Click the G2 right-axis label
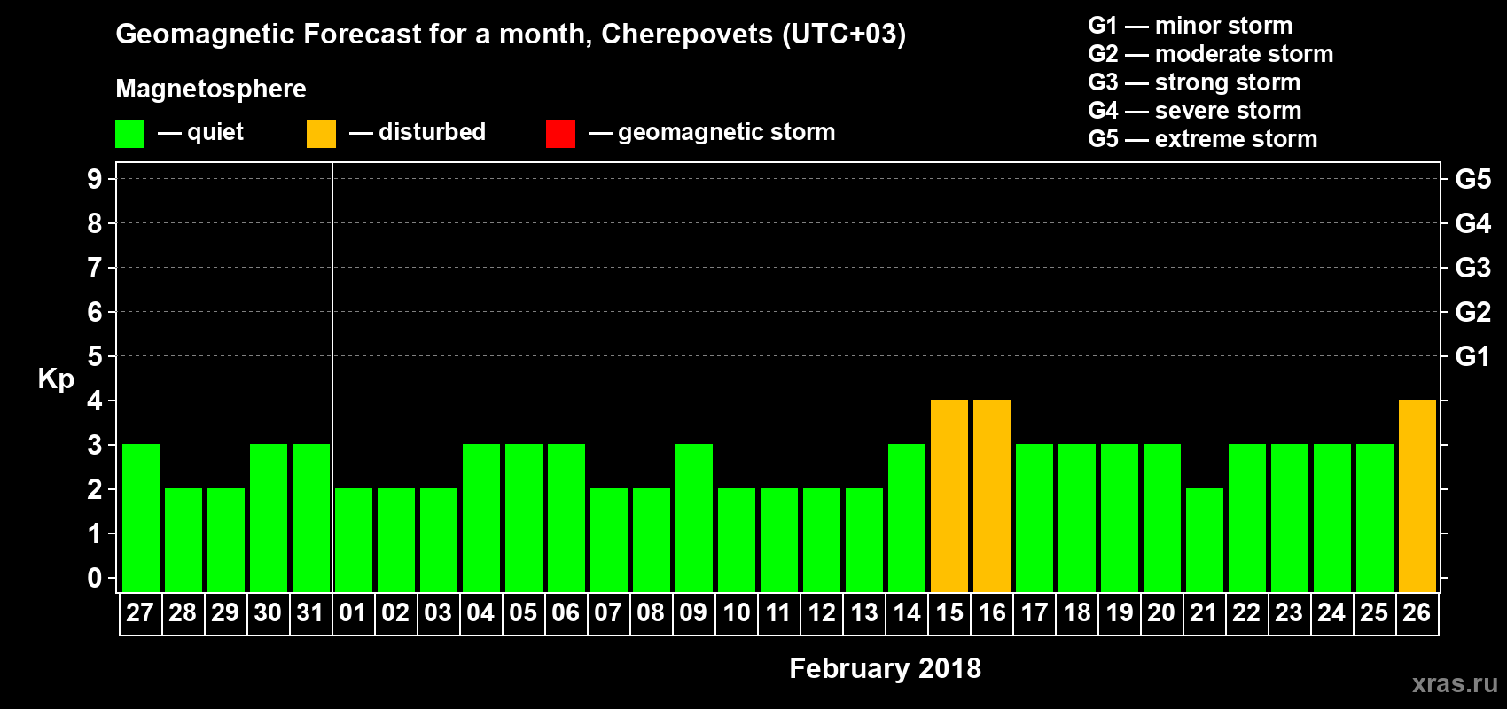 [x=1473, y=312]
